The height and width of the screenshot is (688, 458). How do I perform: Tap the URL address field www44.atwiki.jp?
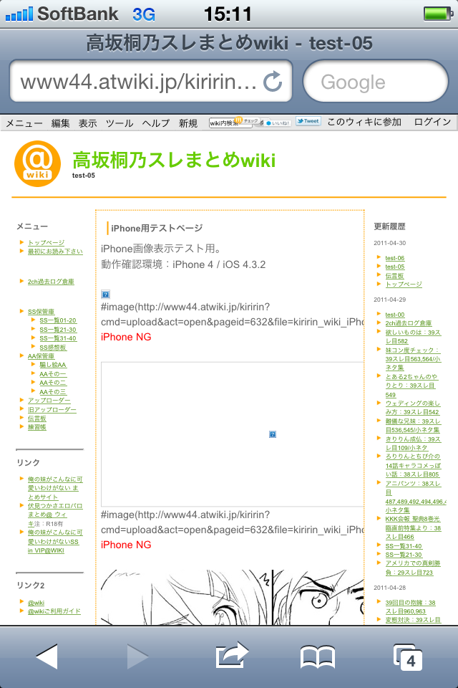click(151, 81)
